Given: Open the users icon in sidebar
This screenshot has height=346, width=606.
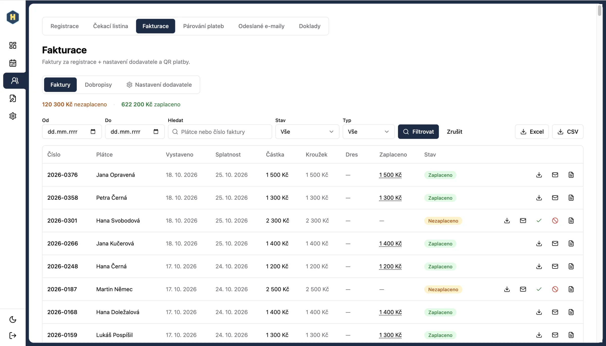Looking at the screenshot, I should click(15, 81).
